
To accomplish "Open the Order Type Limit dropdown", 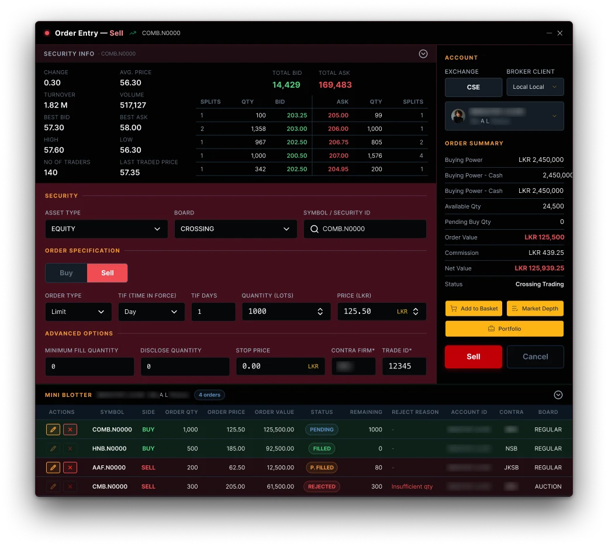I will click(78, 312).
